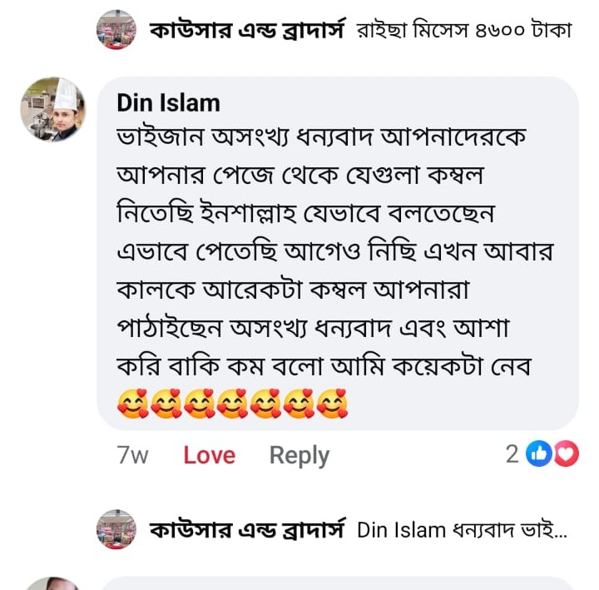The image size is (599, 590).
Task: Click the first smiling-hearts emoji in comment
Action: (x=131, y=407)
